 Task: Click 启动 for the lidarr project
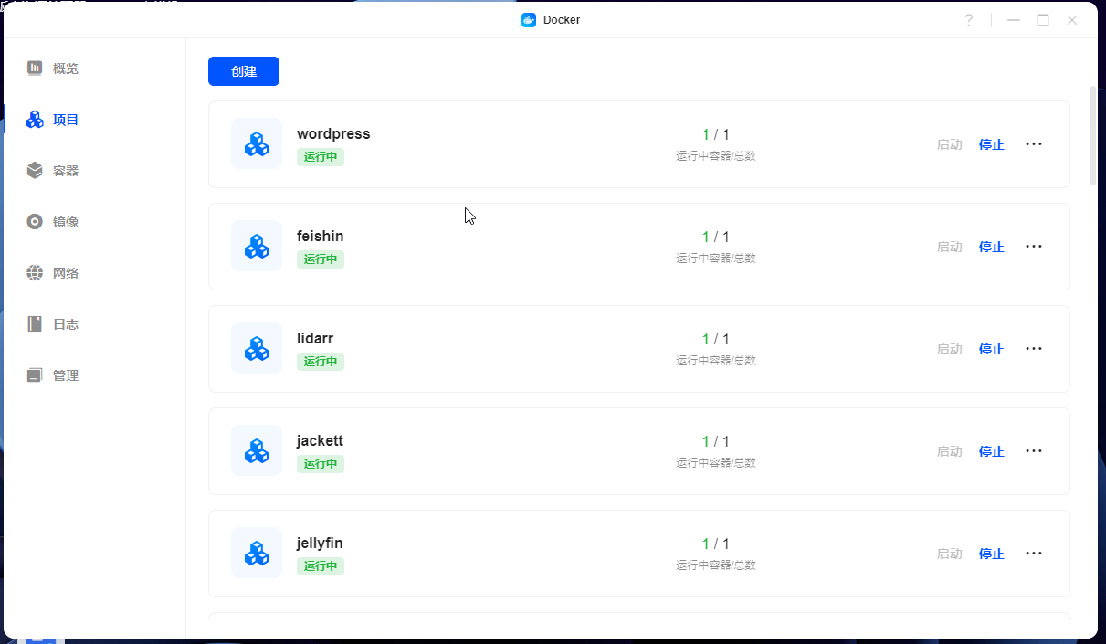(950, 349)
